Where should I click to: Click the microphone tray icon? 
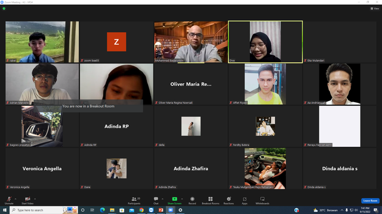pyautogui.click(x=346, y=210)
